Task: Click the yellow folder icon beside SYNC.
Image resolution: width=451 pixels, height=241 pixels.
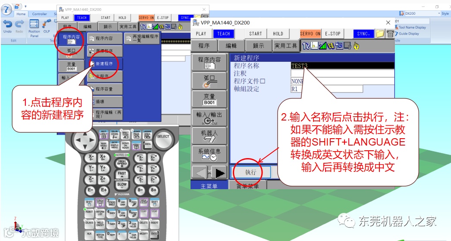Action: [x=380, y=34]
